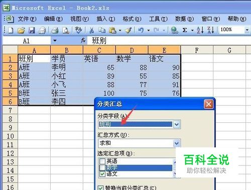This screenshot has width=251, height=190.
Task: Uncheck the 语文 checkbox
Action: (x=102, y=174)
